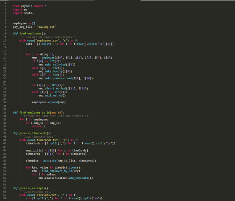This screenshot has width=235, height=201.
Task: Click the load_employees function name
Action: (x=31, y=34)
